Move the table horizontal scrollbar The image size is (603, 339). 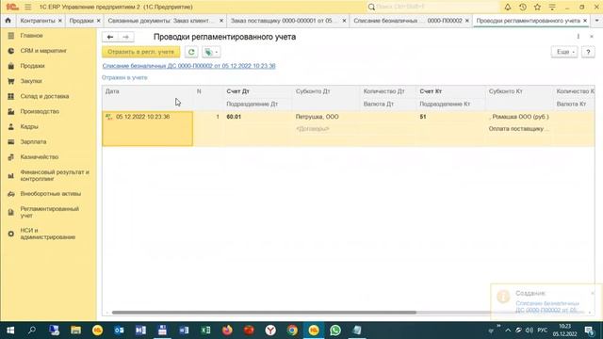click(264, 313)
